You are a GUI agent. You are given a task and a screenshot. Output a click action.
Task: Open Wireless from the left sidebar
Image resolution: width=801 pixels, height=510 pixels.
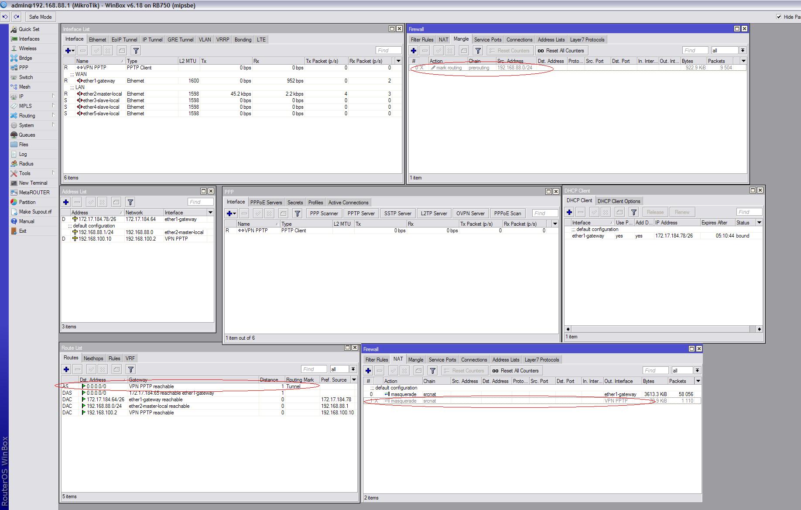pos(27,48)
